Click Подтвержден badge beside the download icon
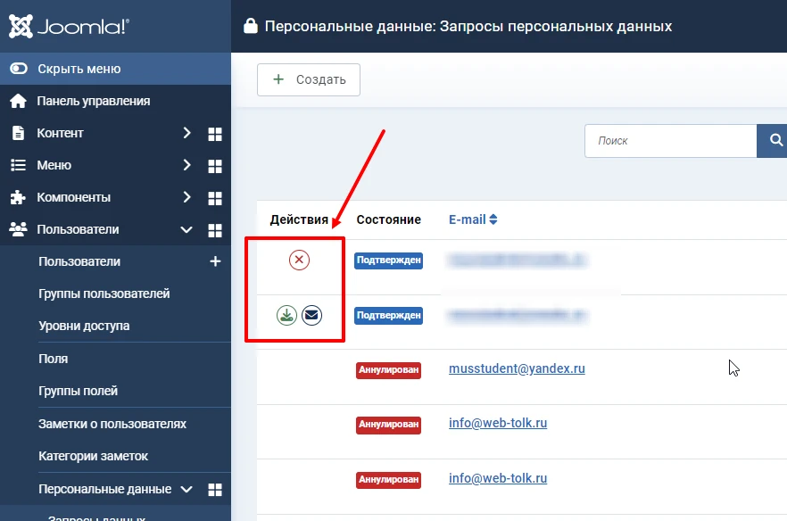787x521 pixels. tap(388, 316)
